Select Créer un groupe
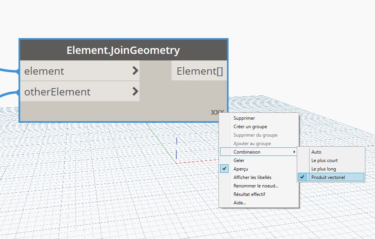Viewport: 375px width, 239px height. [250, 127]
